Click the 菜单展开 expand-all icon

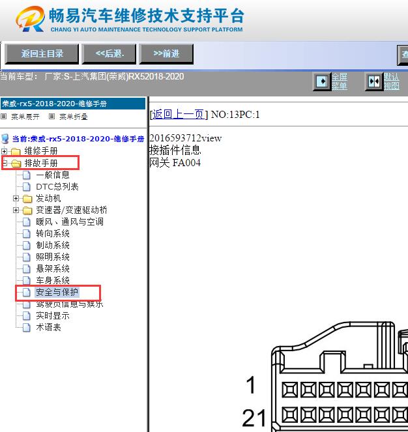pyautogui.click(x=3, y=117)
